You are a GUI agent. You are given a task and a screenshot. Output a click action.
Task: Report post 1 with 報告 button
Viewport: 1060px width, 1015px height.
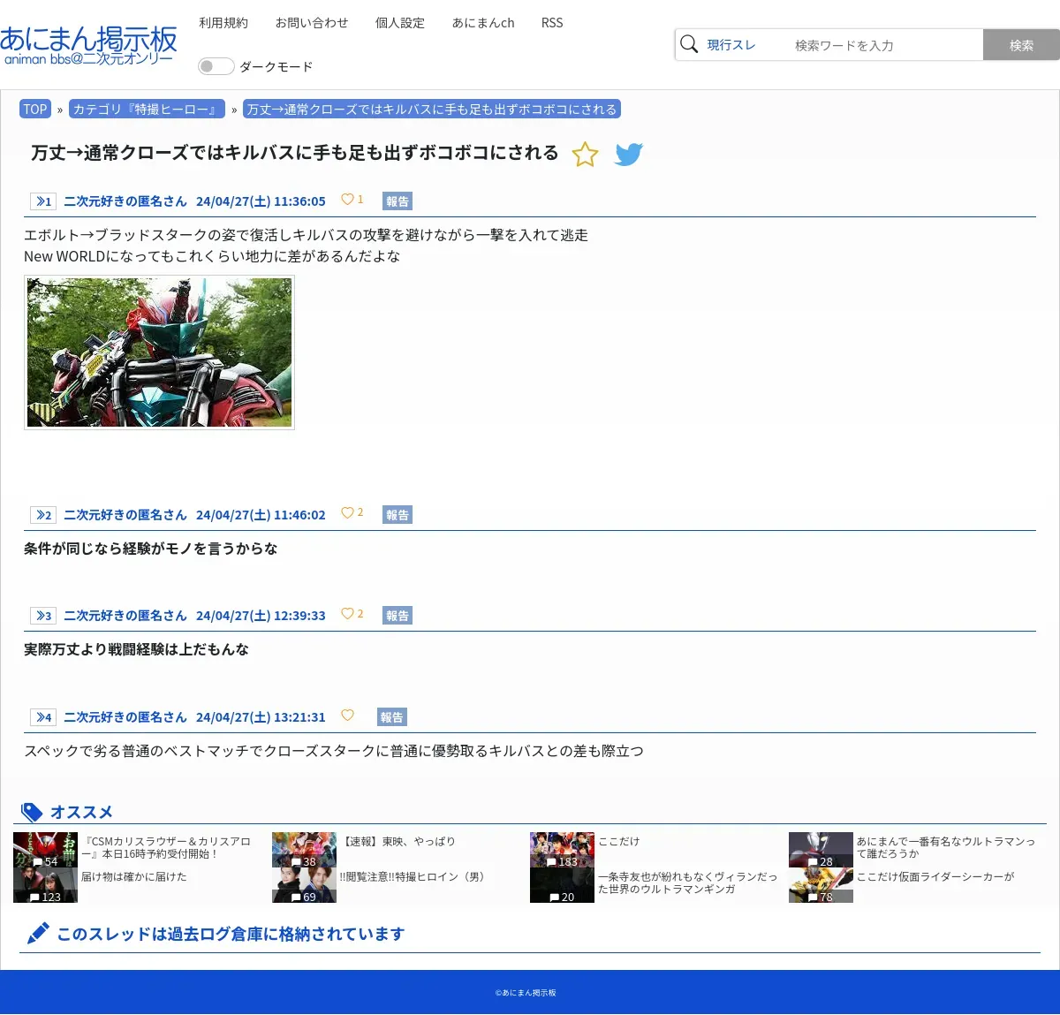pos(397,201)
